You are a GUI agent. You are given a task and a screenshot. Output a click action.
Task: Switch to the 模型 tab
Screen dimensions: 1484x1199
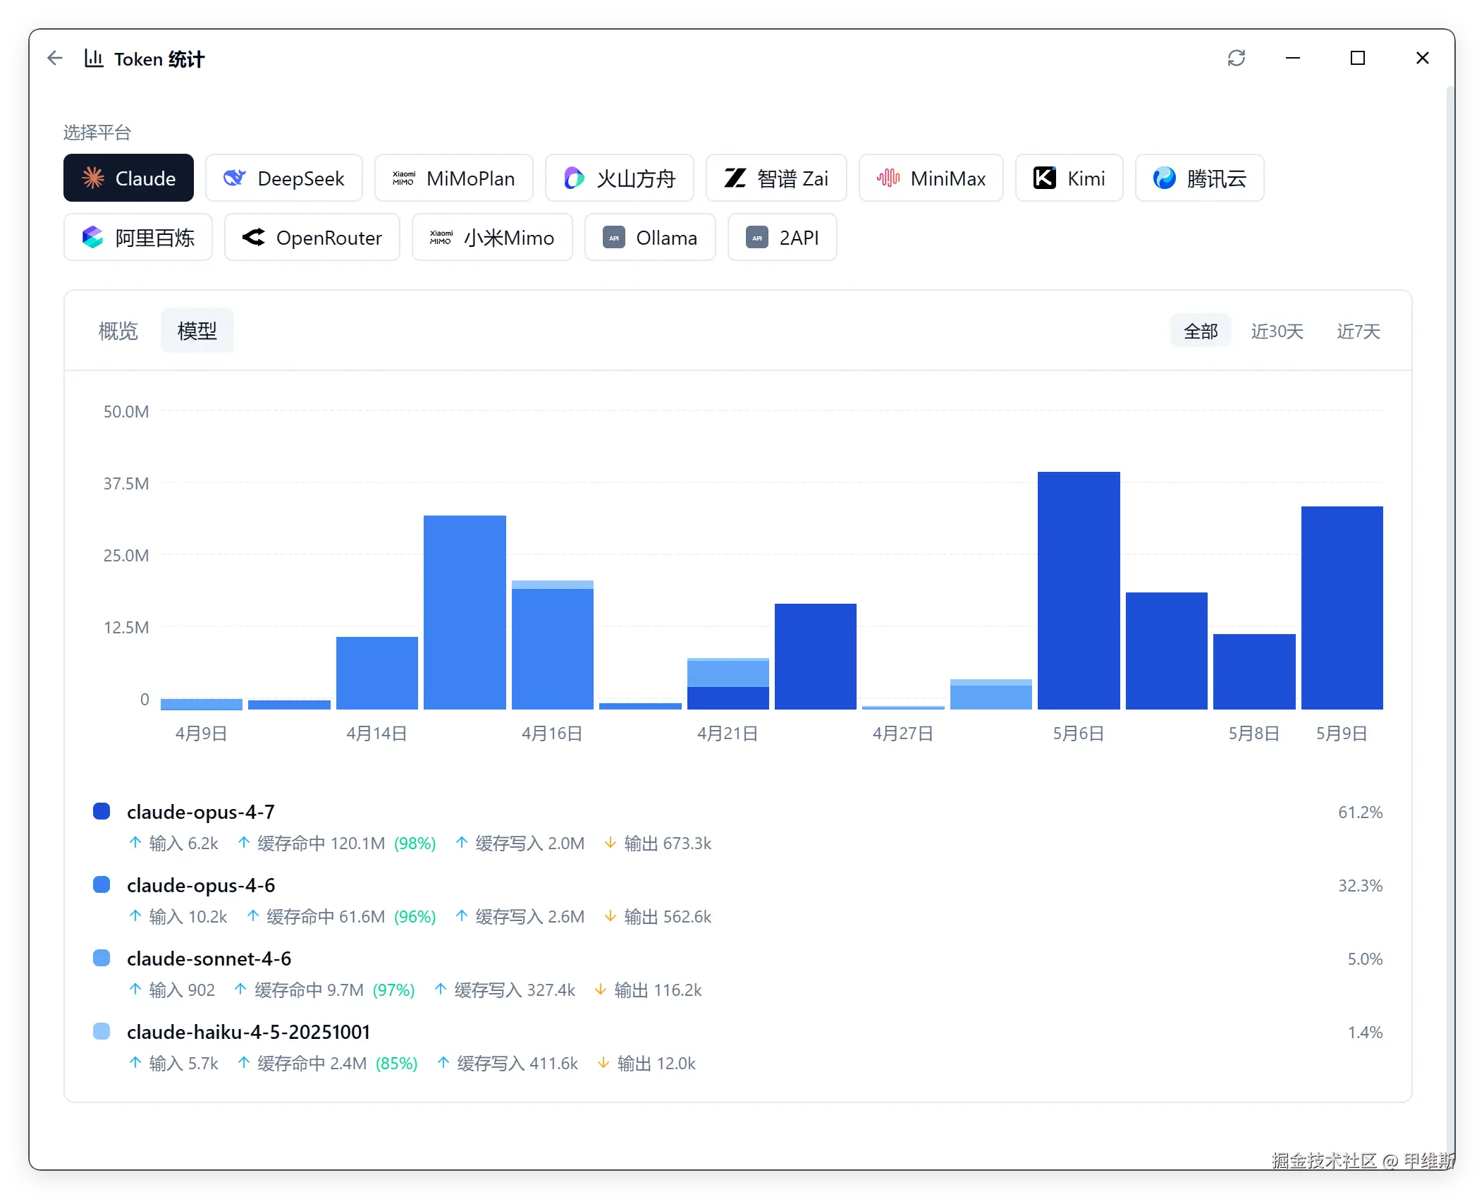click(197, 330)
